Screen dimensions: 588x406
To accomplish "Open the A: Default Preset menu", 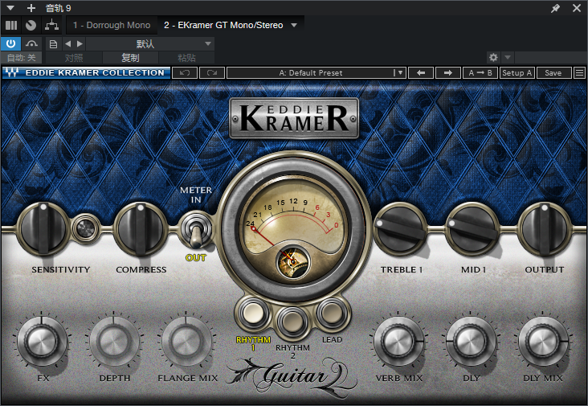I will pyautogui.click(x=316, y=73).
